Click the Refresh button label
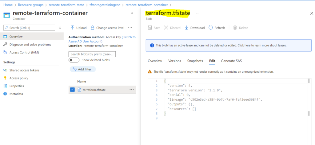This screenshot has height=145, width=315. (220, 28)
